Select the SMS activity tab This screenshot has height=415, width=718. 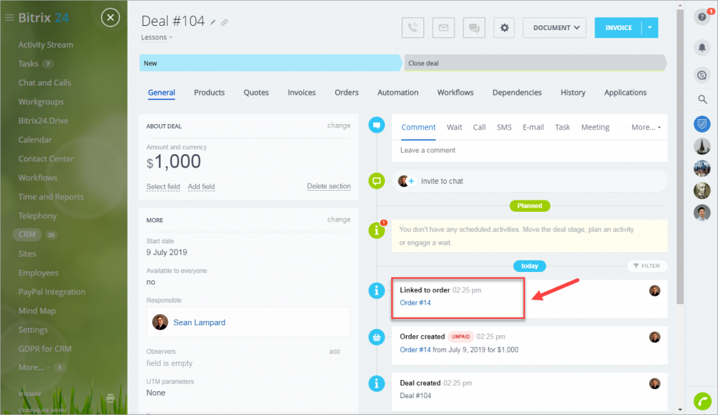504,128
